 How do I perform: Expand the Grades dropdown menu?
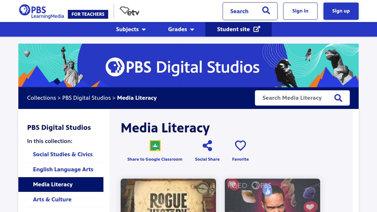click(181, 29)
